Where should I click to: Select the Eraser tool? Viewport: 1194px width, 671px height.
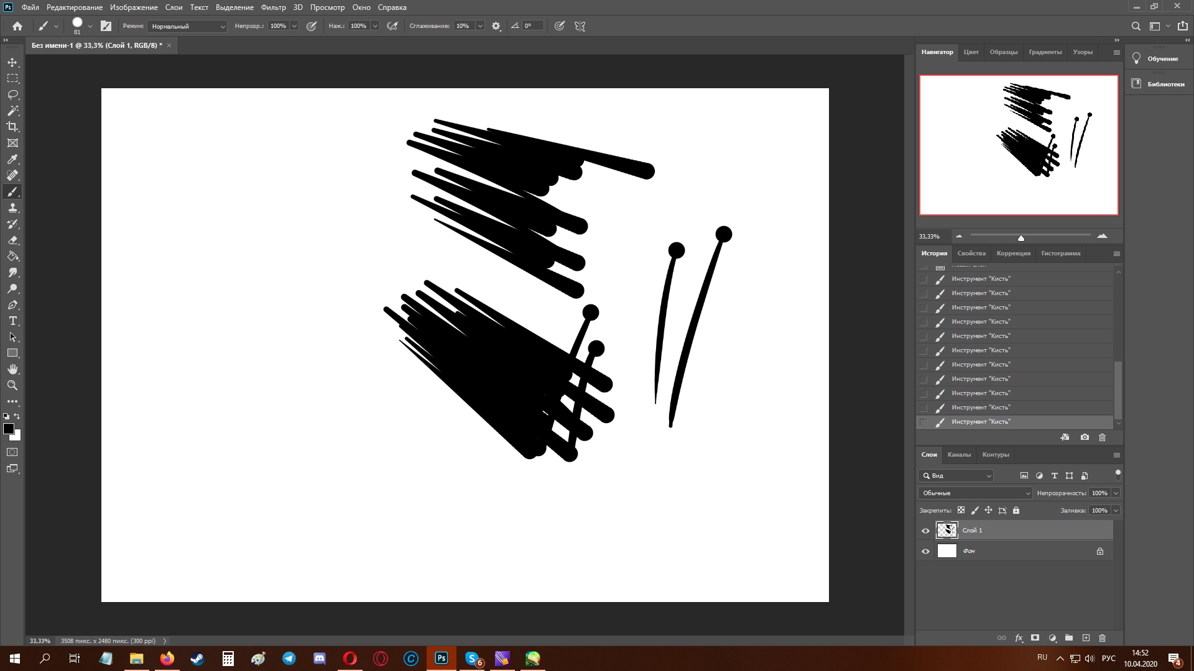click(12, 240)
